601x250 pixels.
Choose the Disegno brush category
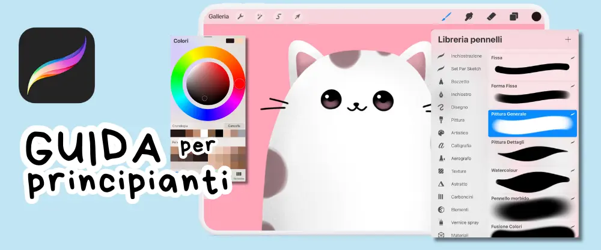pyautogui.click(x=453, y=107)
